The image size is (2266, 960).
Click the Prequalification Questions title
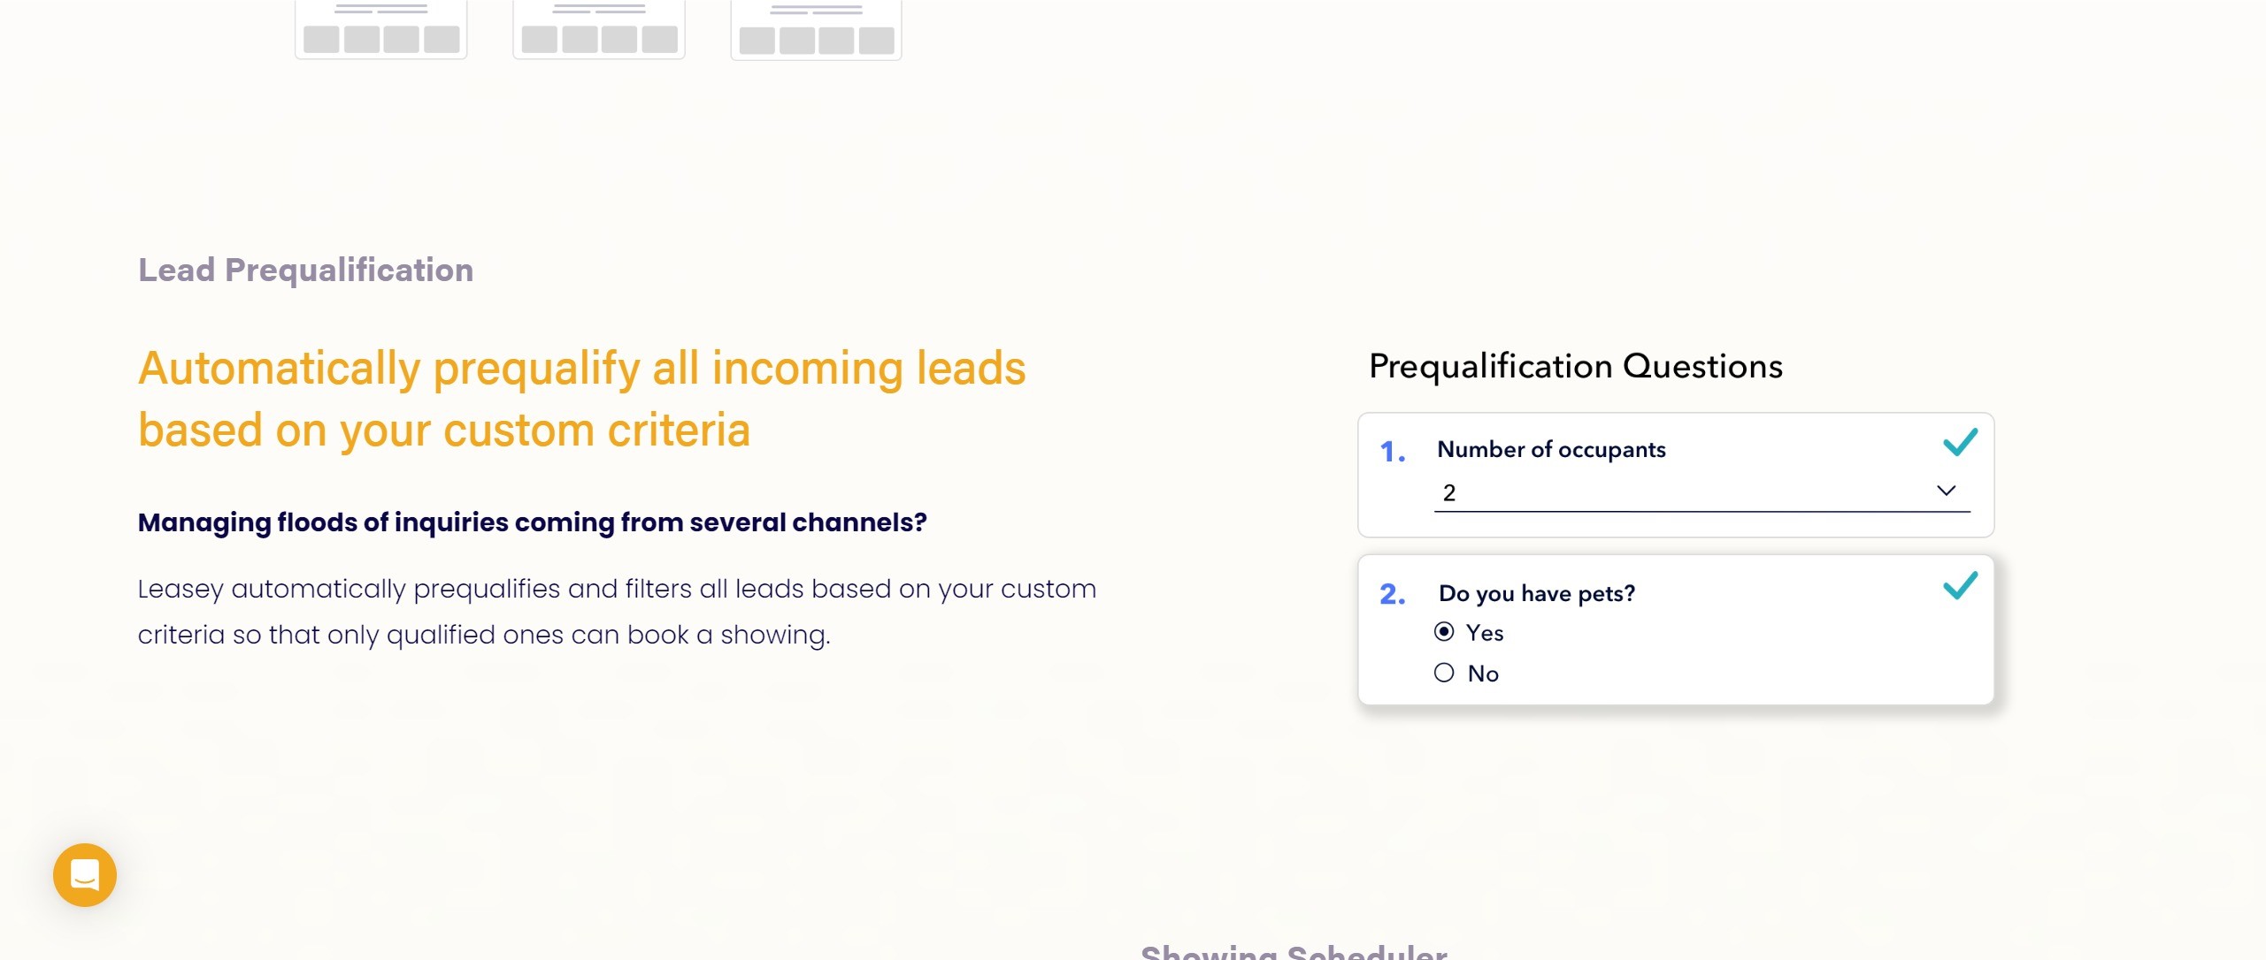click(1576, 366)
